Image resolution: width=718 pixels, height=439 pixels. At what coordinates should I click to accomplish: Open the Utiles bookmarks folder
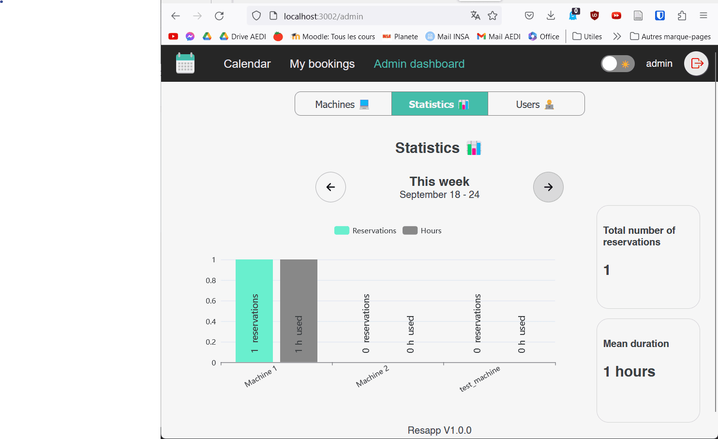point(587,36)
